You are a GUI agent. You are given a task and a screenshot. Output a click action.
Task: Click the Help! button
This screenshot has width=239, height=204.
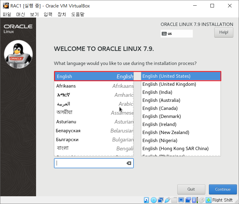click(224, 32)
